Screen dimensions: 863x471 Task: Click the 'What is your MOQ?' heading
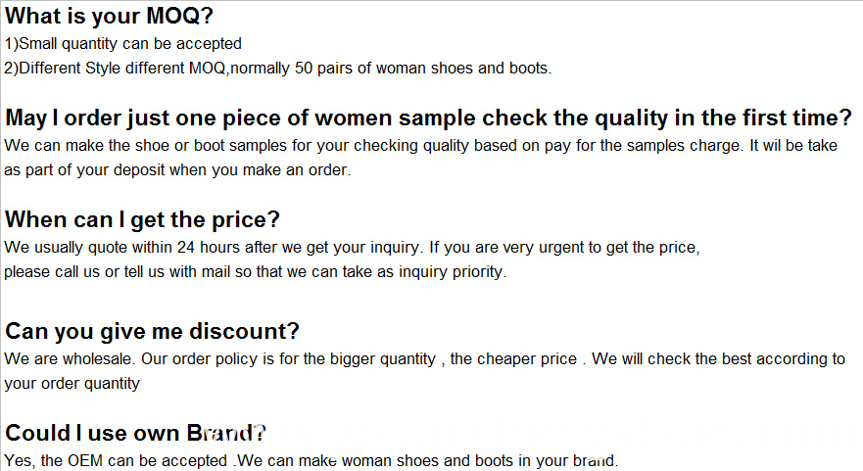pos(109,16)
